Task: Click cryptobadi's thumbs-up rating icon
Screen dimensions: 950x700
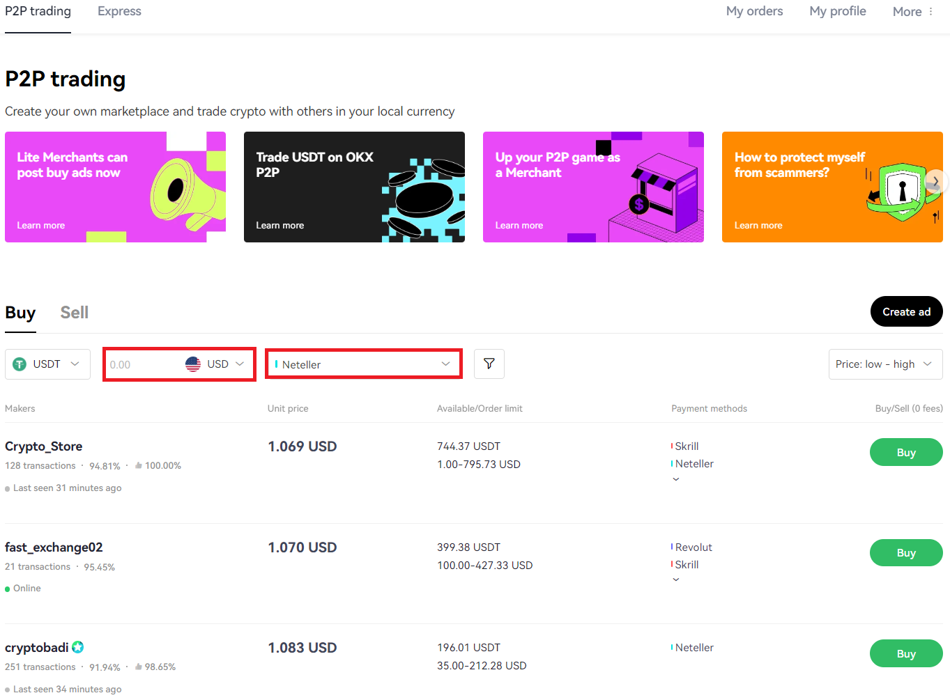Action: tap(139, 667)
